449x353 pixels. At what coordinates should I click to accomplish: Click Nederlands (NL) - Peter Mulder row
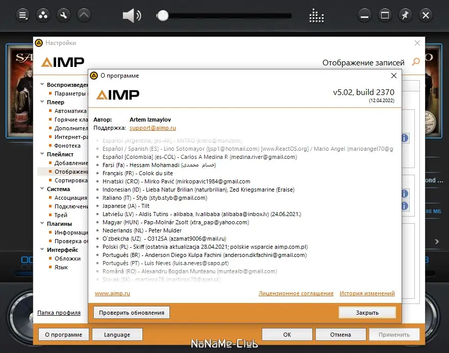tap(142, 230)
